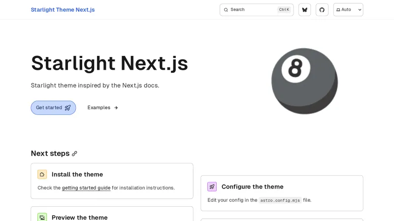Open the GitHub repository icon
The height and width of the screenshot is (221, 394).
click(322, 10)
